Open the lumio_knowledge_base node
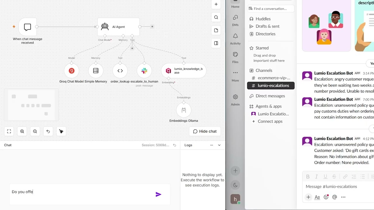 click(184, 71)
